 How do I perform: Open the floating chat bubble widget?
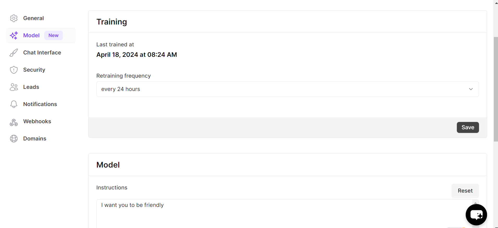tap(476, 215)
